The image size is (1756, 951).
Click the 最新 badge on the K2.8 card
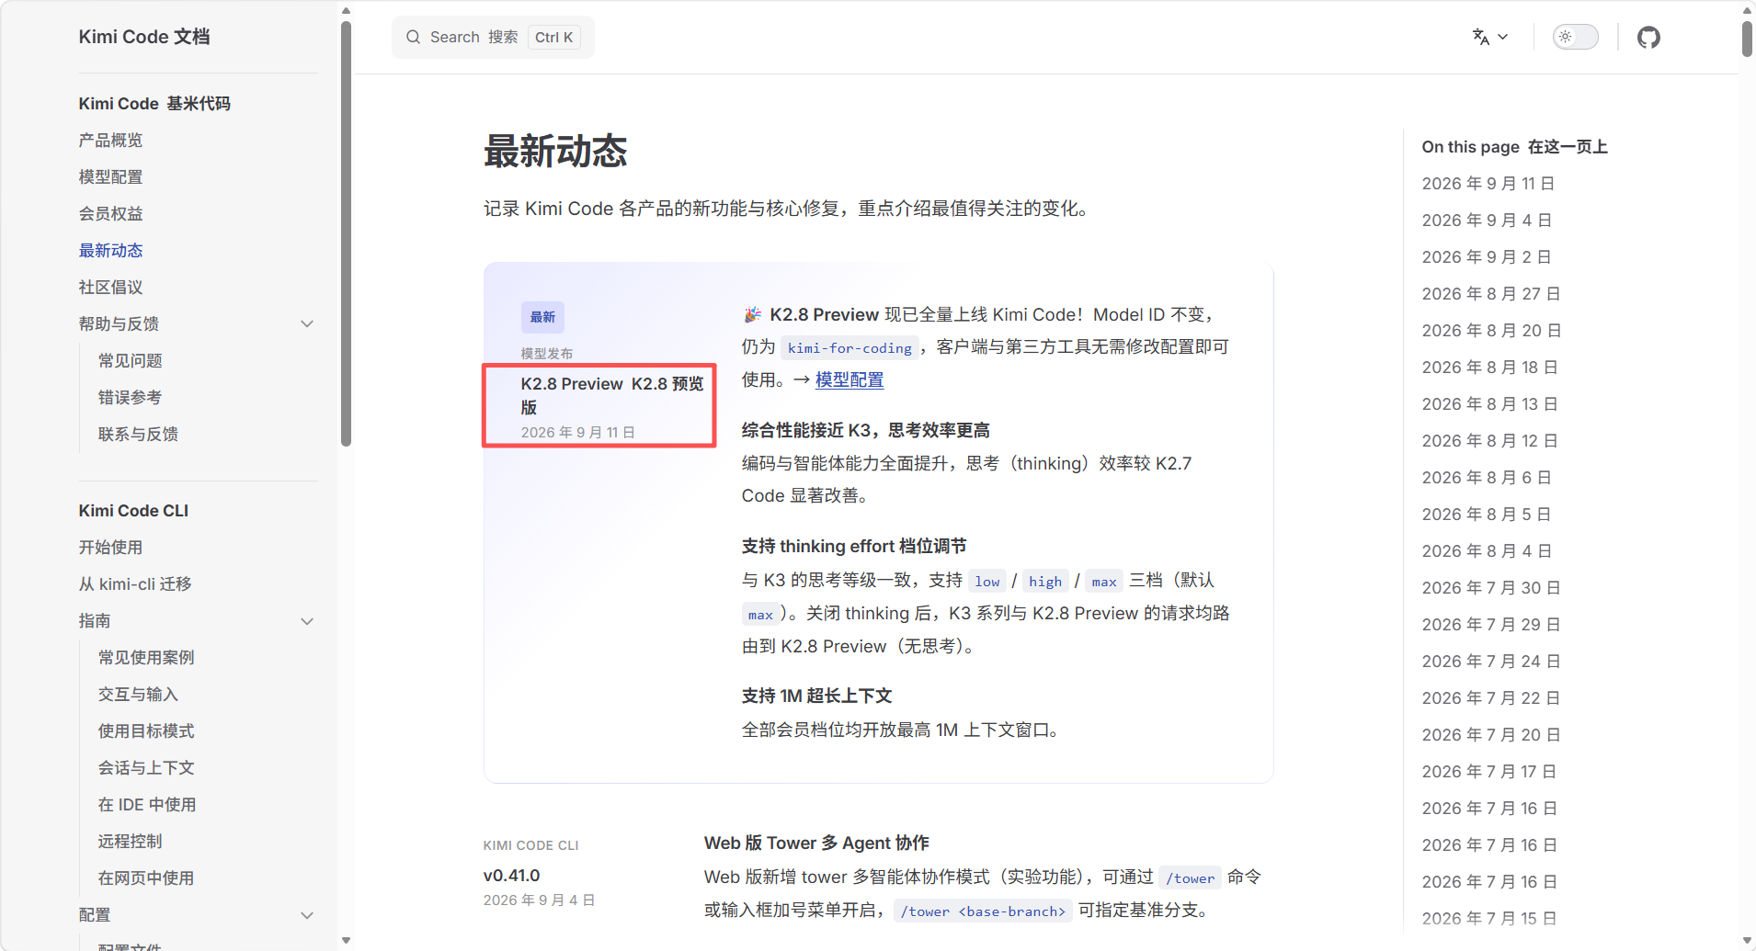point(542,317)
